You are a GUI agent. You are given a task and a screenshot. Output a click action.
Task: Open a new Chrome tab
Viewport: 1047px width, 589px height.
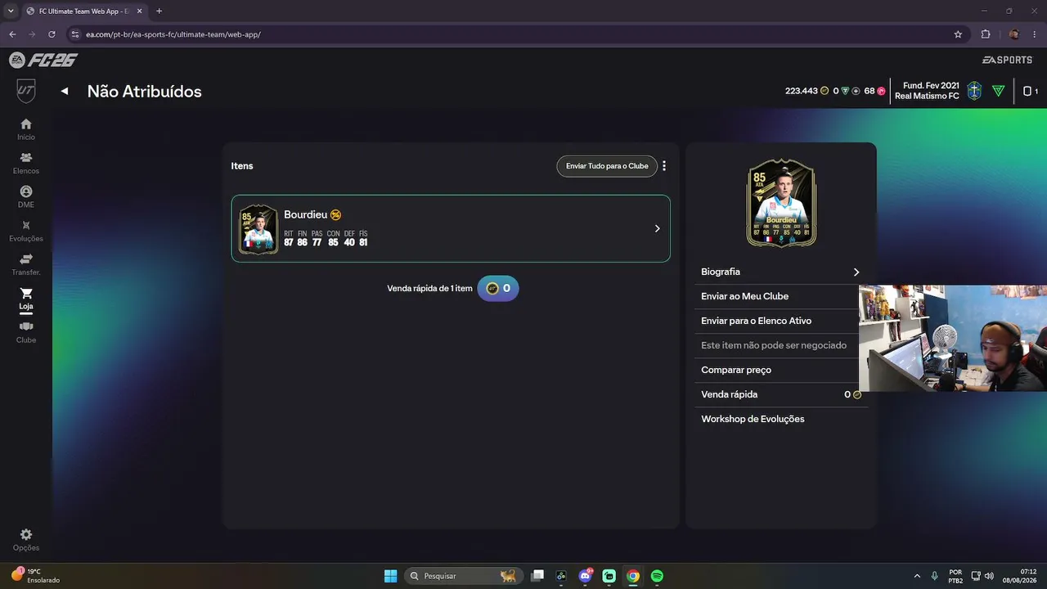pos(159,11)
